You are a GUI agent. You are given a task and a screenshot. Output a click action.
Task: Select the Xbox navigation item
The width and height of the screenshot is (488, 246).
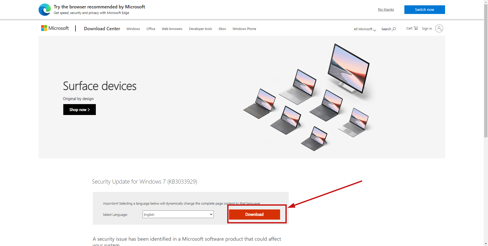click(x=222, y=29)
